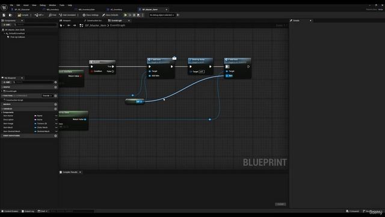Open the Tools menu

tap(62, 5)
